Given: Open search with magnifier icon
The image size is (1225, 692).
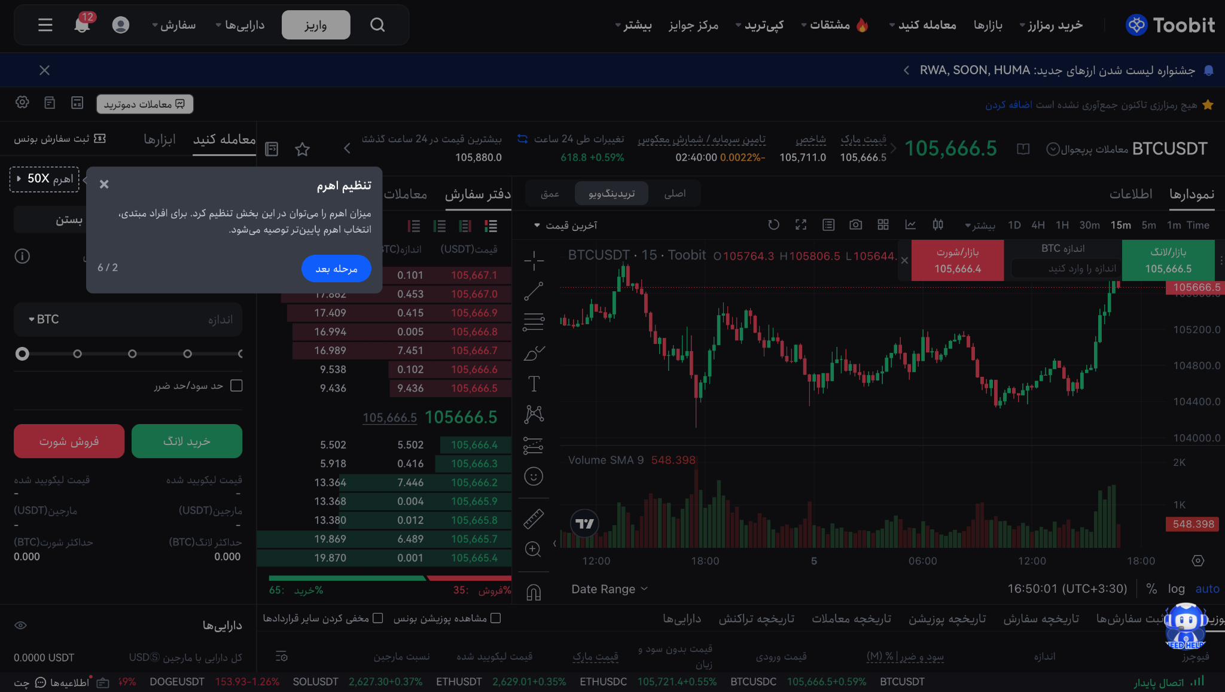Looking at the screenshot, I should 377,25.
